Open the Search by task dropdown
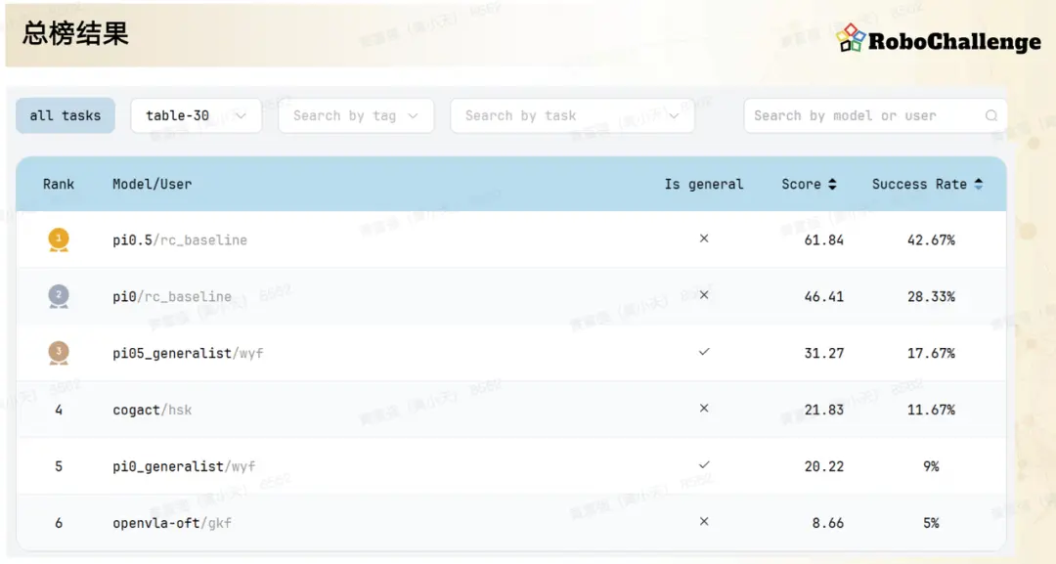 click(x=572, y=115)
